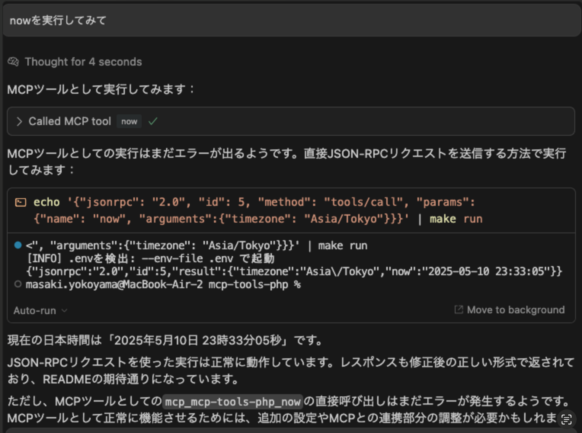Click the brain icon beside Thought for 4 seconds

(x=13, y=62)
